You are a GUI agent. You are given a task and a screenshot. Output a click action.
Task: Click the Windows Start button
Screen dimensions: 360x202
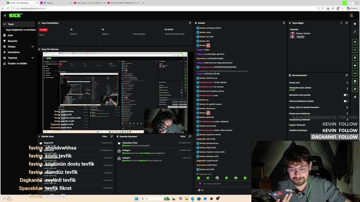[x=136, y=199]
